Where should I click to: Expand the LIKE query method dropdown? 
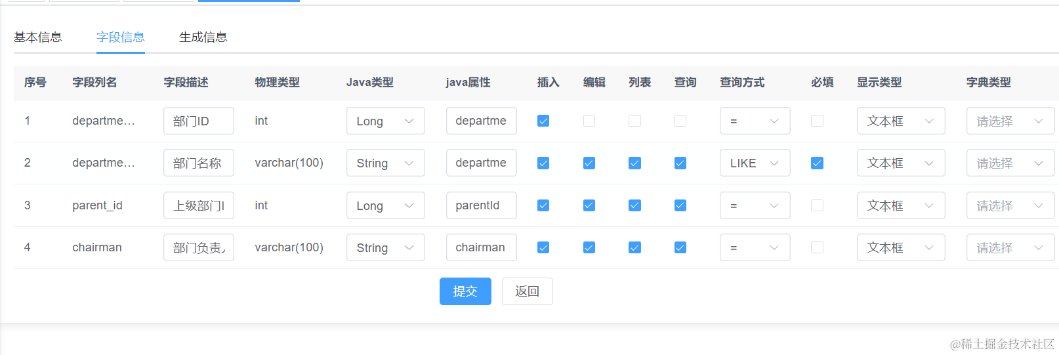[x=755, y=163]
